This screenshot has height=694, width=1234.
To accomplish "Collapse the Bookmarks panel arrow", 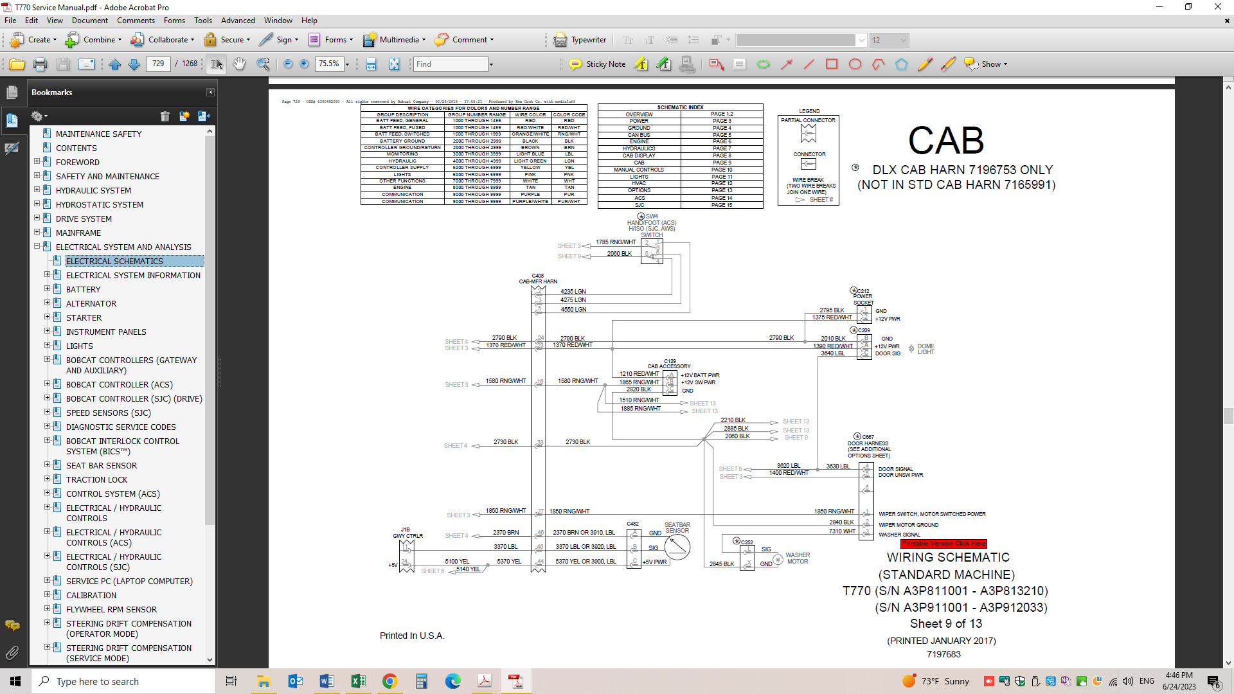I will (210, 93).
